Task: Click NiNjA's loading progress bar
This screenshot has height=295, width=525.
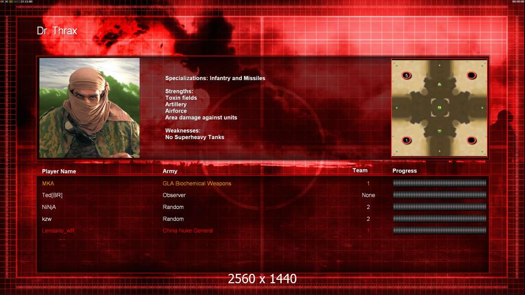Action: click(x=439, y=207)
